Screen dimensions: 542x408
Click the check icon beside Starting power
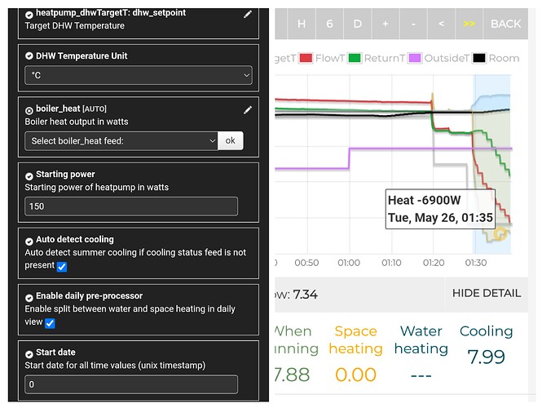click(x=29, y=176)
